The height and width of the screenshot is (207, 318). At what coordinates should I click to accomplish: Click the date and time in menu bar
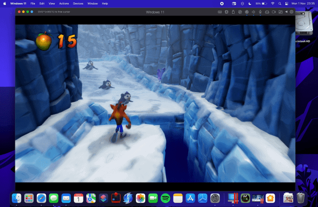point(303,3)
